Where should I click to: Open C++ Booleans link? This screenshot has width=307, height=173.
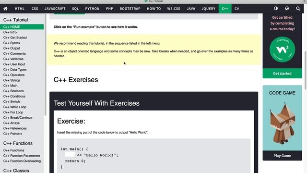point(13,91)
